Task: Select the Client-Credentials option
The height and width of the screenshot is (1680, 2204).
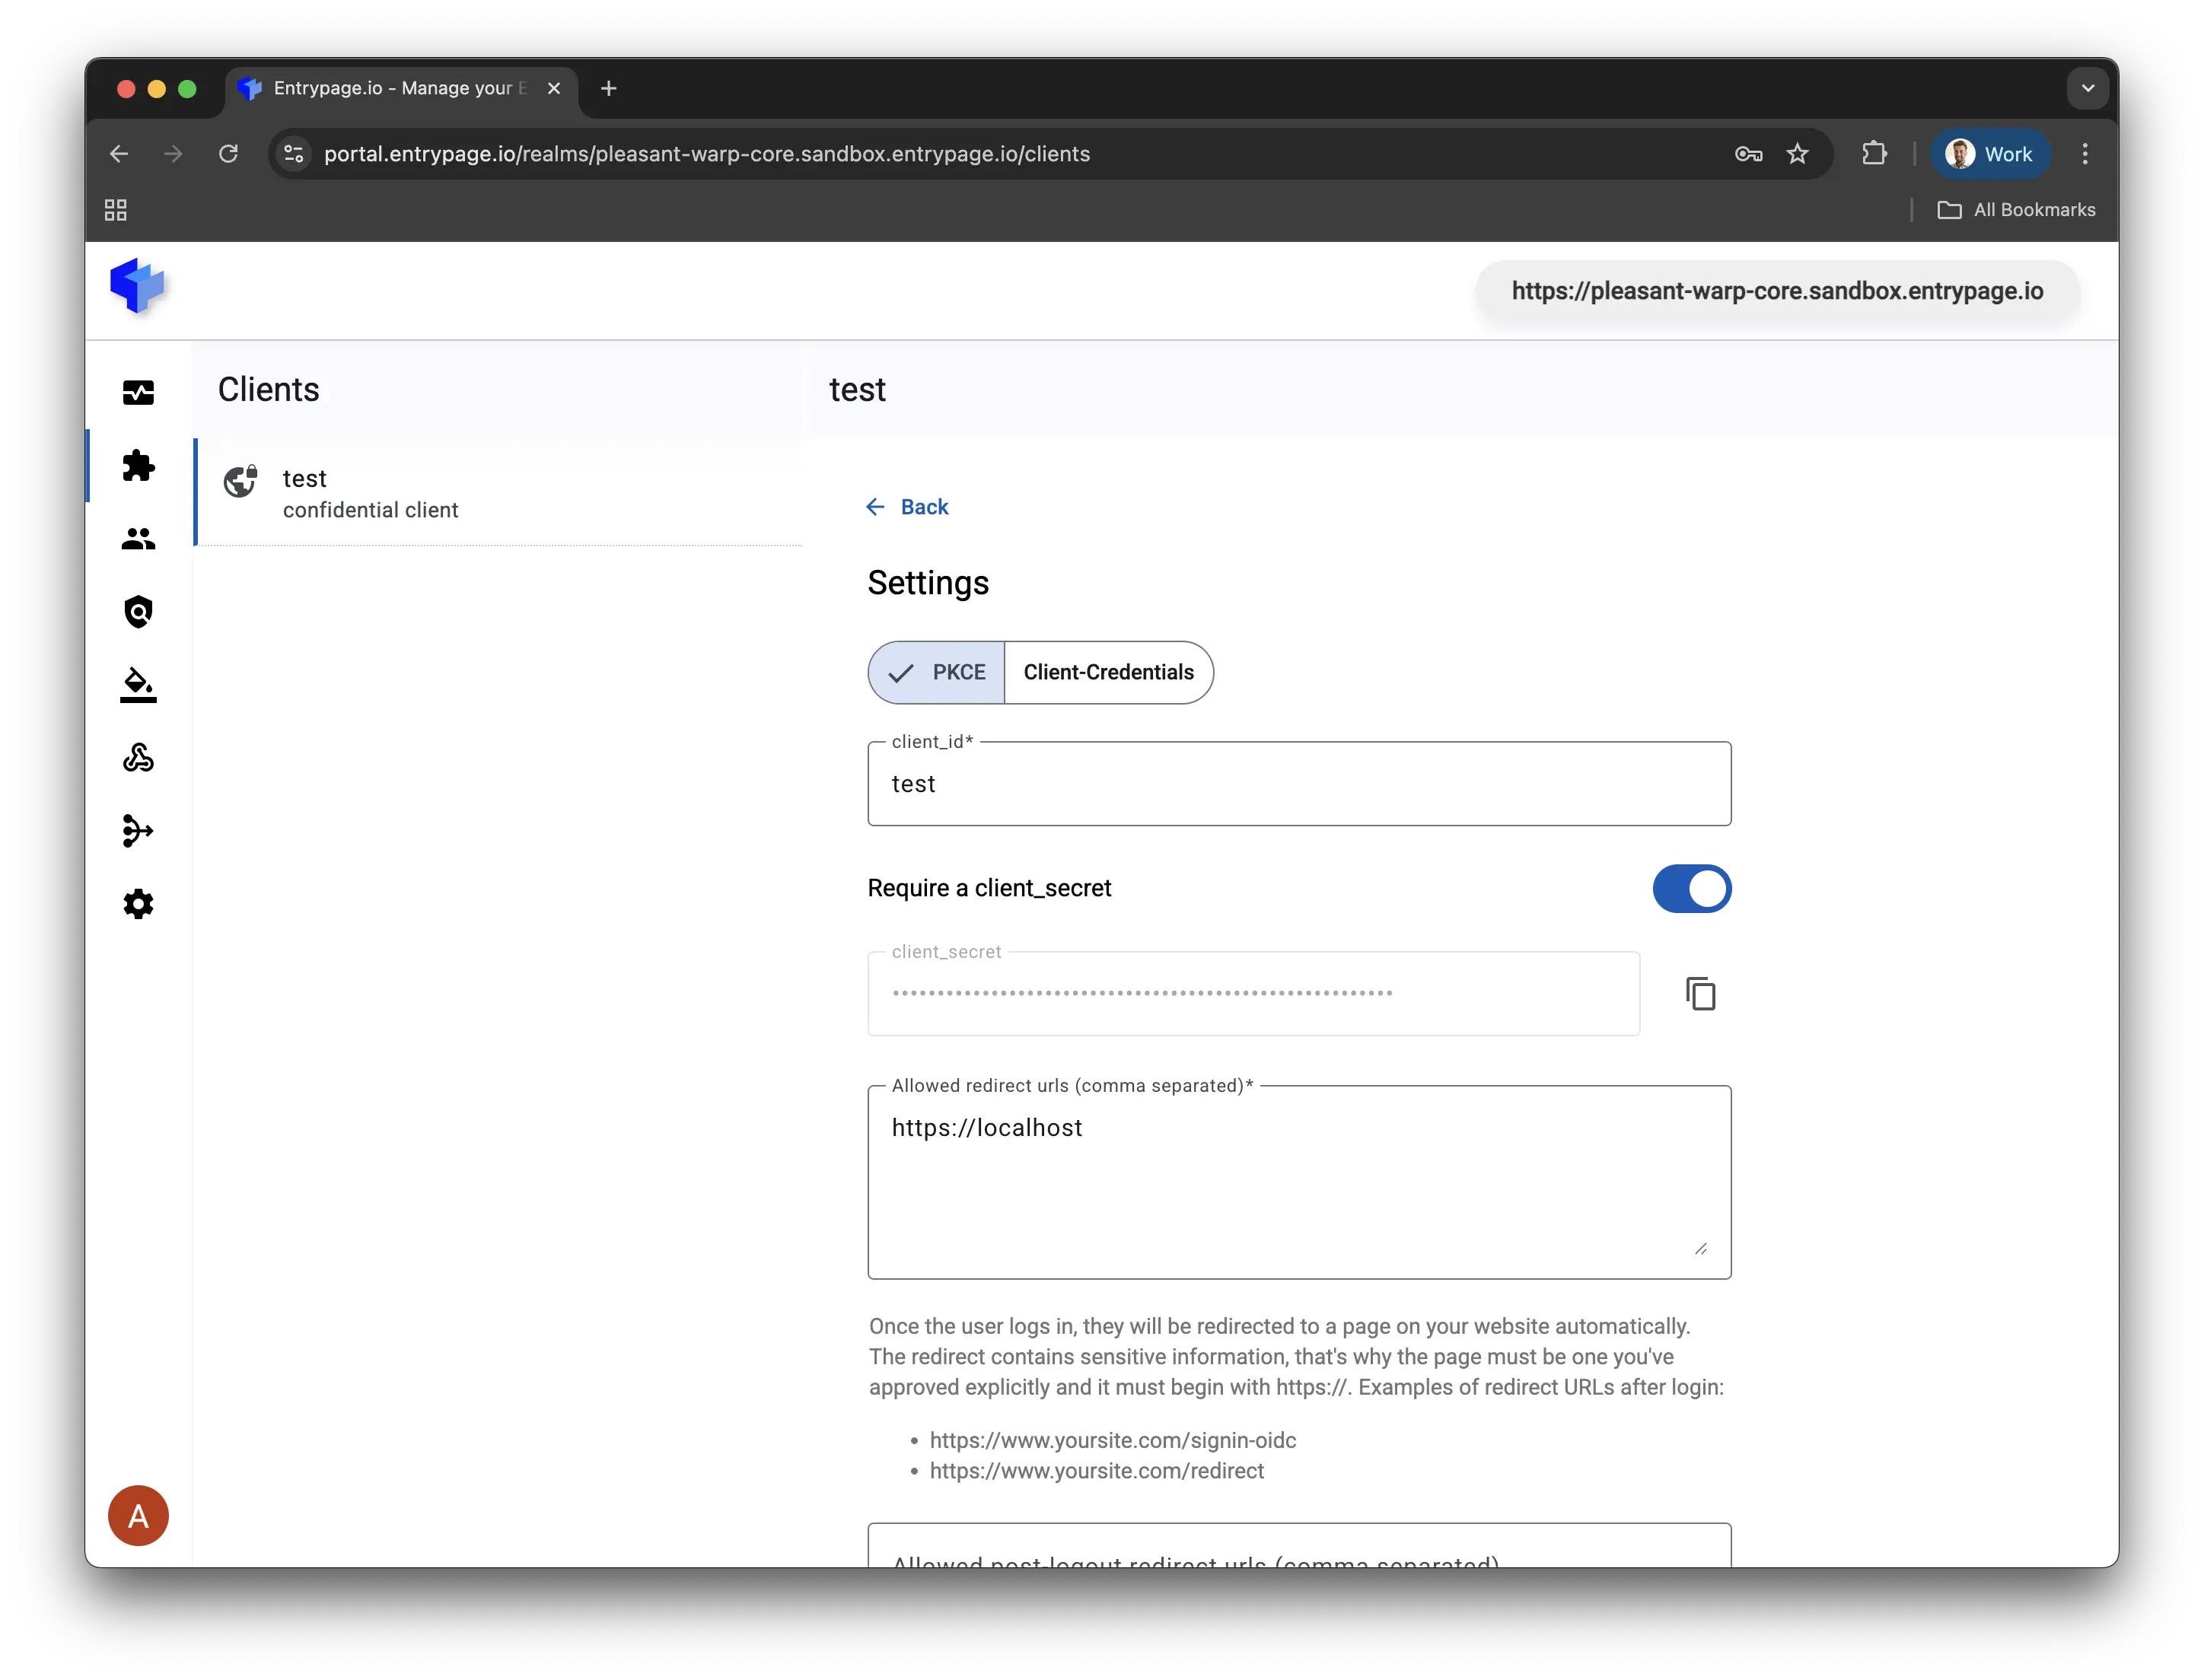Action: click(1108, 672)
